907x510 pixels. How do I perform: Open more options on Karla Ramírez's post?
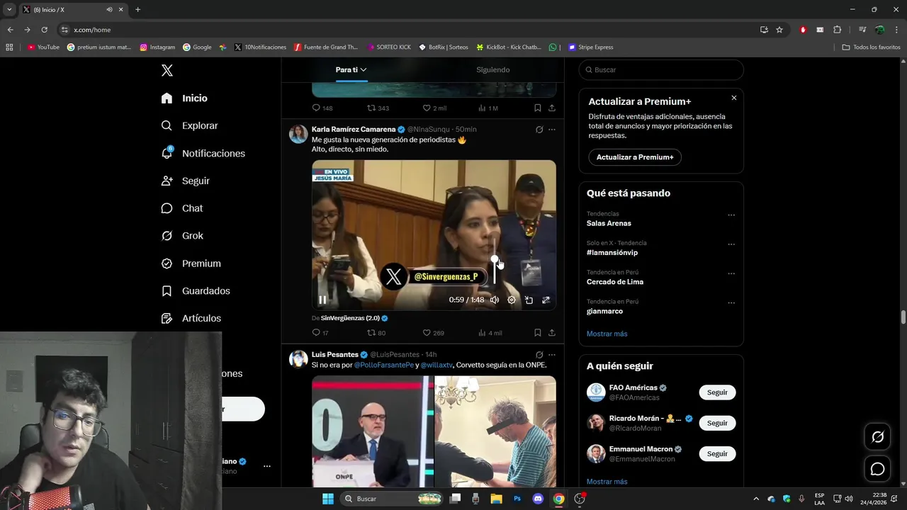click(552, 130)
